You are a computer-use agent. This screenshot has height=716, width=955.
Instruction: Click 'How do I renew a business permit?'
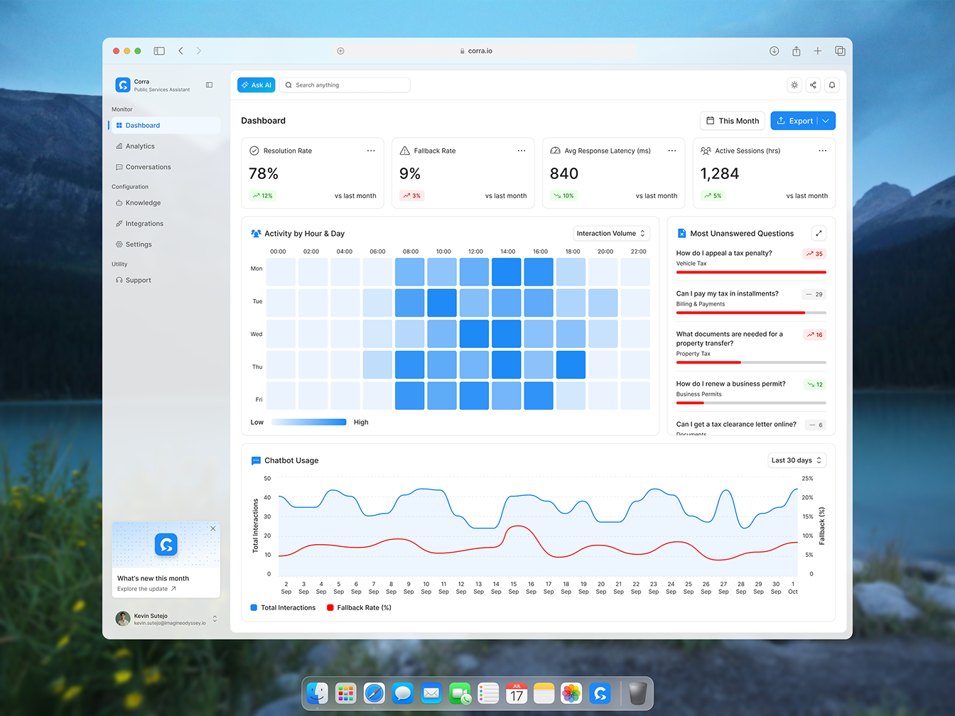731,384
